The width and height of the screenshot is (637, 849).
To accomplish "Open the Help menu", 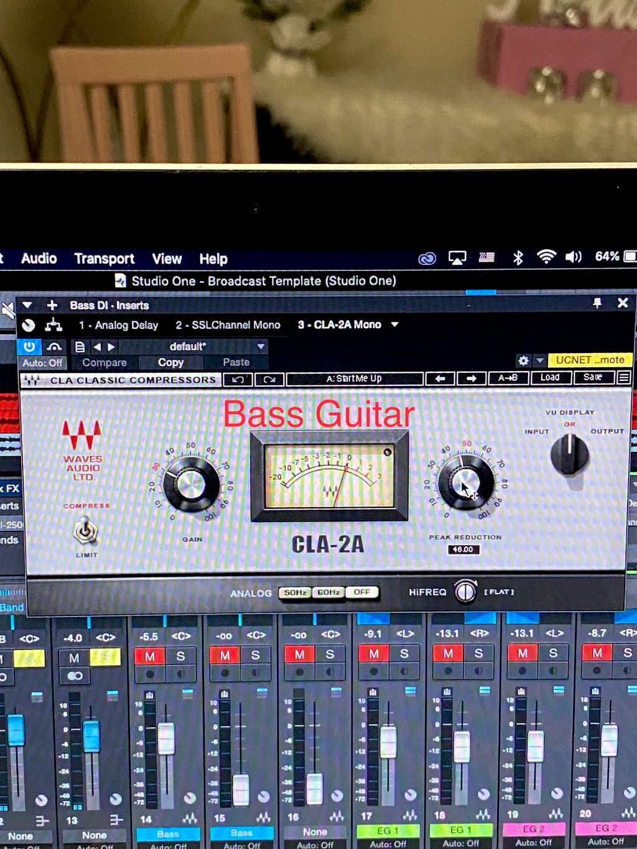I will [x=213, y=259].
